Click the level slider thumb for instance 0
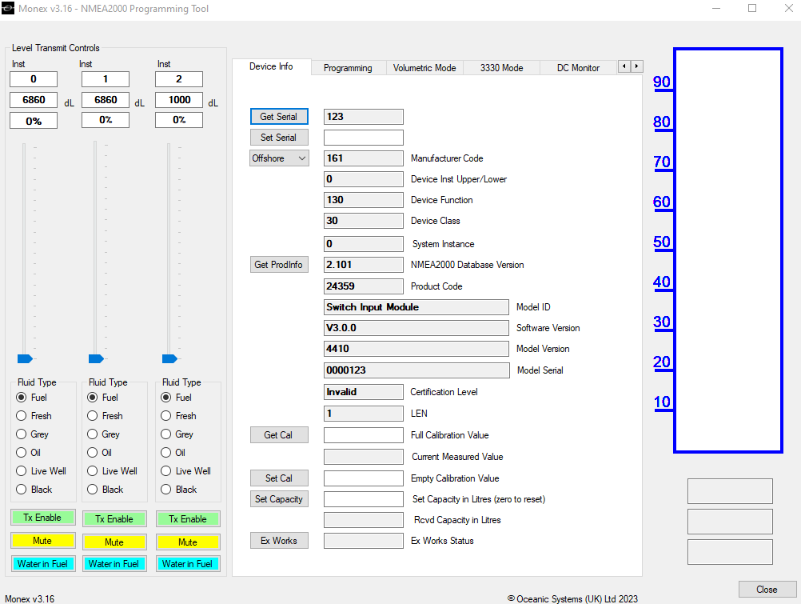801x604 pixels. [25, 358]
